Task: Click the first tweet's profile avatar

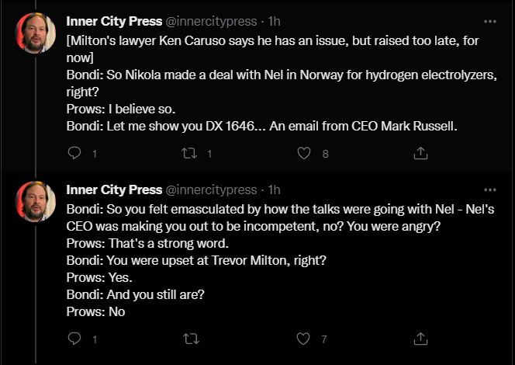Action: [36, 33]
